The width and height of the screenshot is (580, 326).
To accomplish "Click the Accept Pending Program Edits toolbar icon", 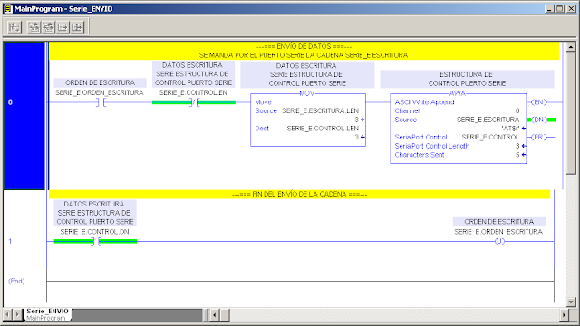I will pos(63,27).
